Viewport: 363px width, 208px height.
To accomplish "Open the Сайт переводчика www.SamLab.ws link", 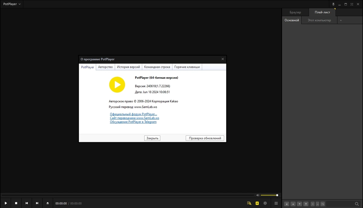I will click(135, 118).
